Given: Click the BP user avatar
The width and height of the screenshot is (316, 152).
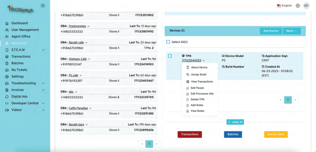Looking at the screenshot, I should pyautogui.click(x=306, y=6).
